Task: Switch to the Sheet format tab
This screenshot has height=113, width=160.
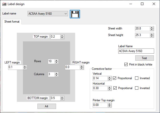Action: (12, 22)
